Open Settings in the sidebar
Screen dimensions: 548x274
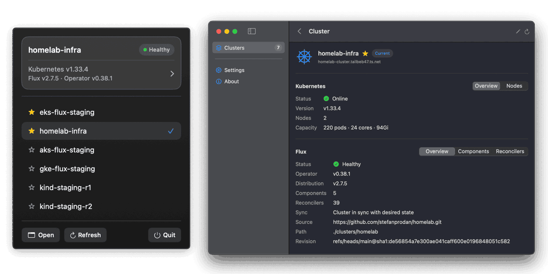click(x=248, y=70)
